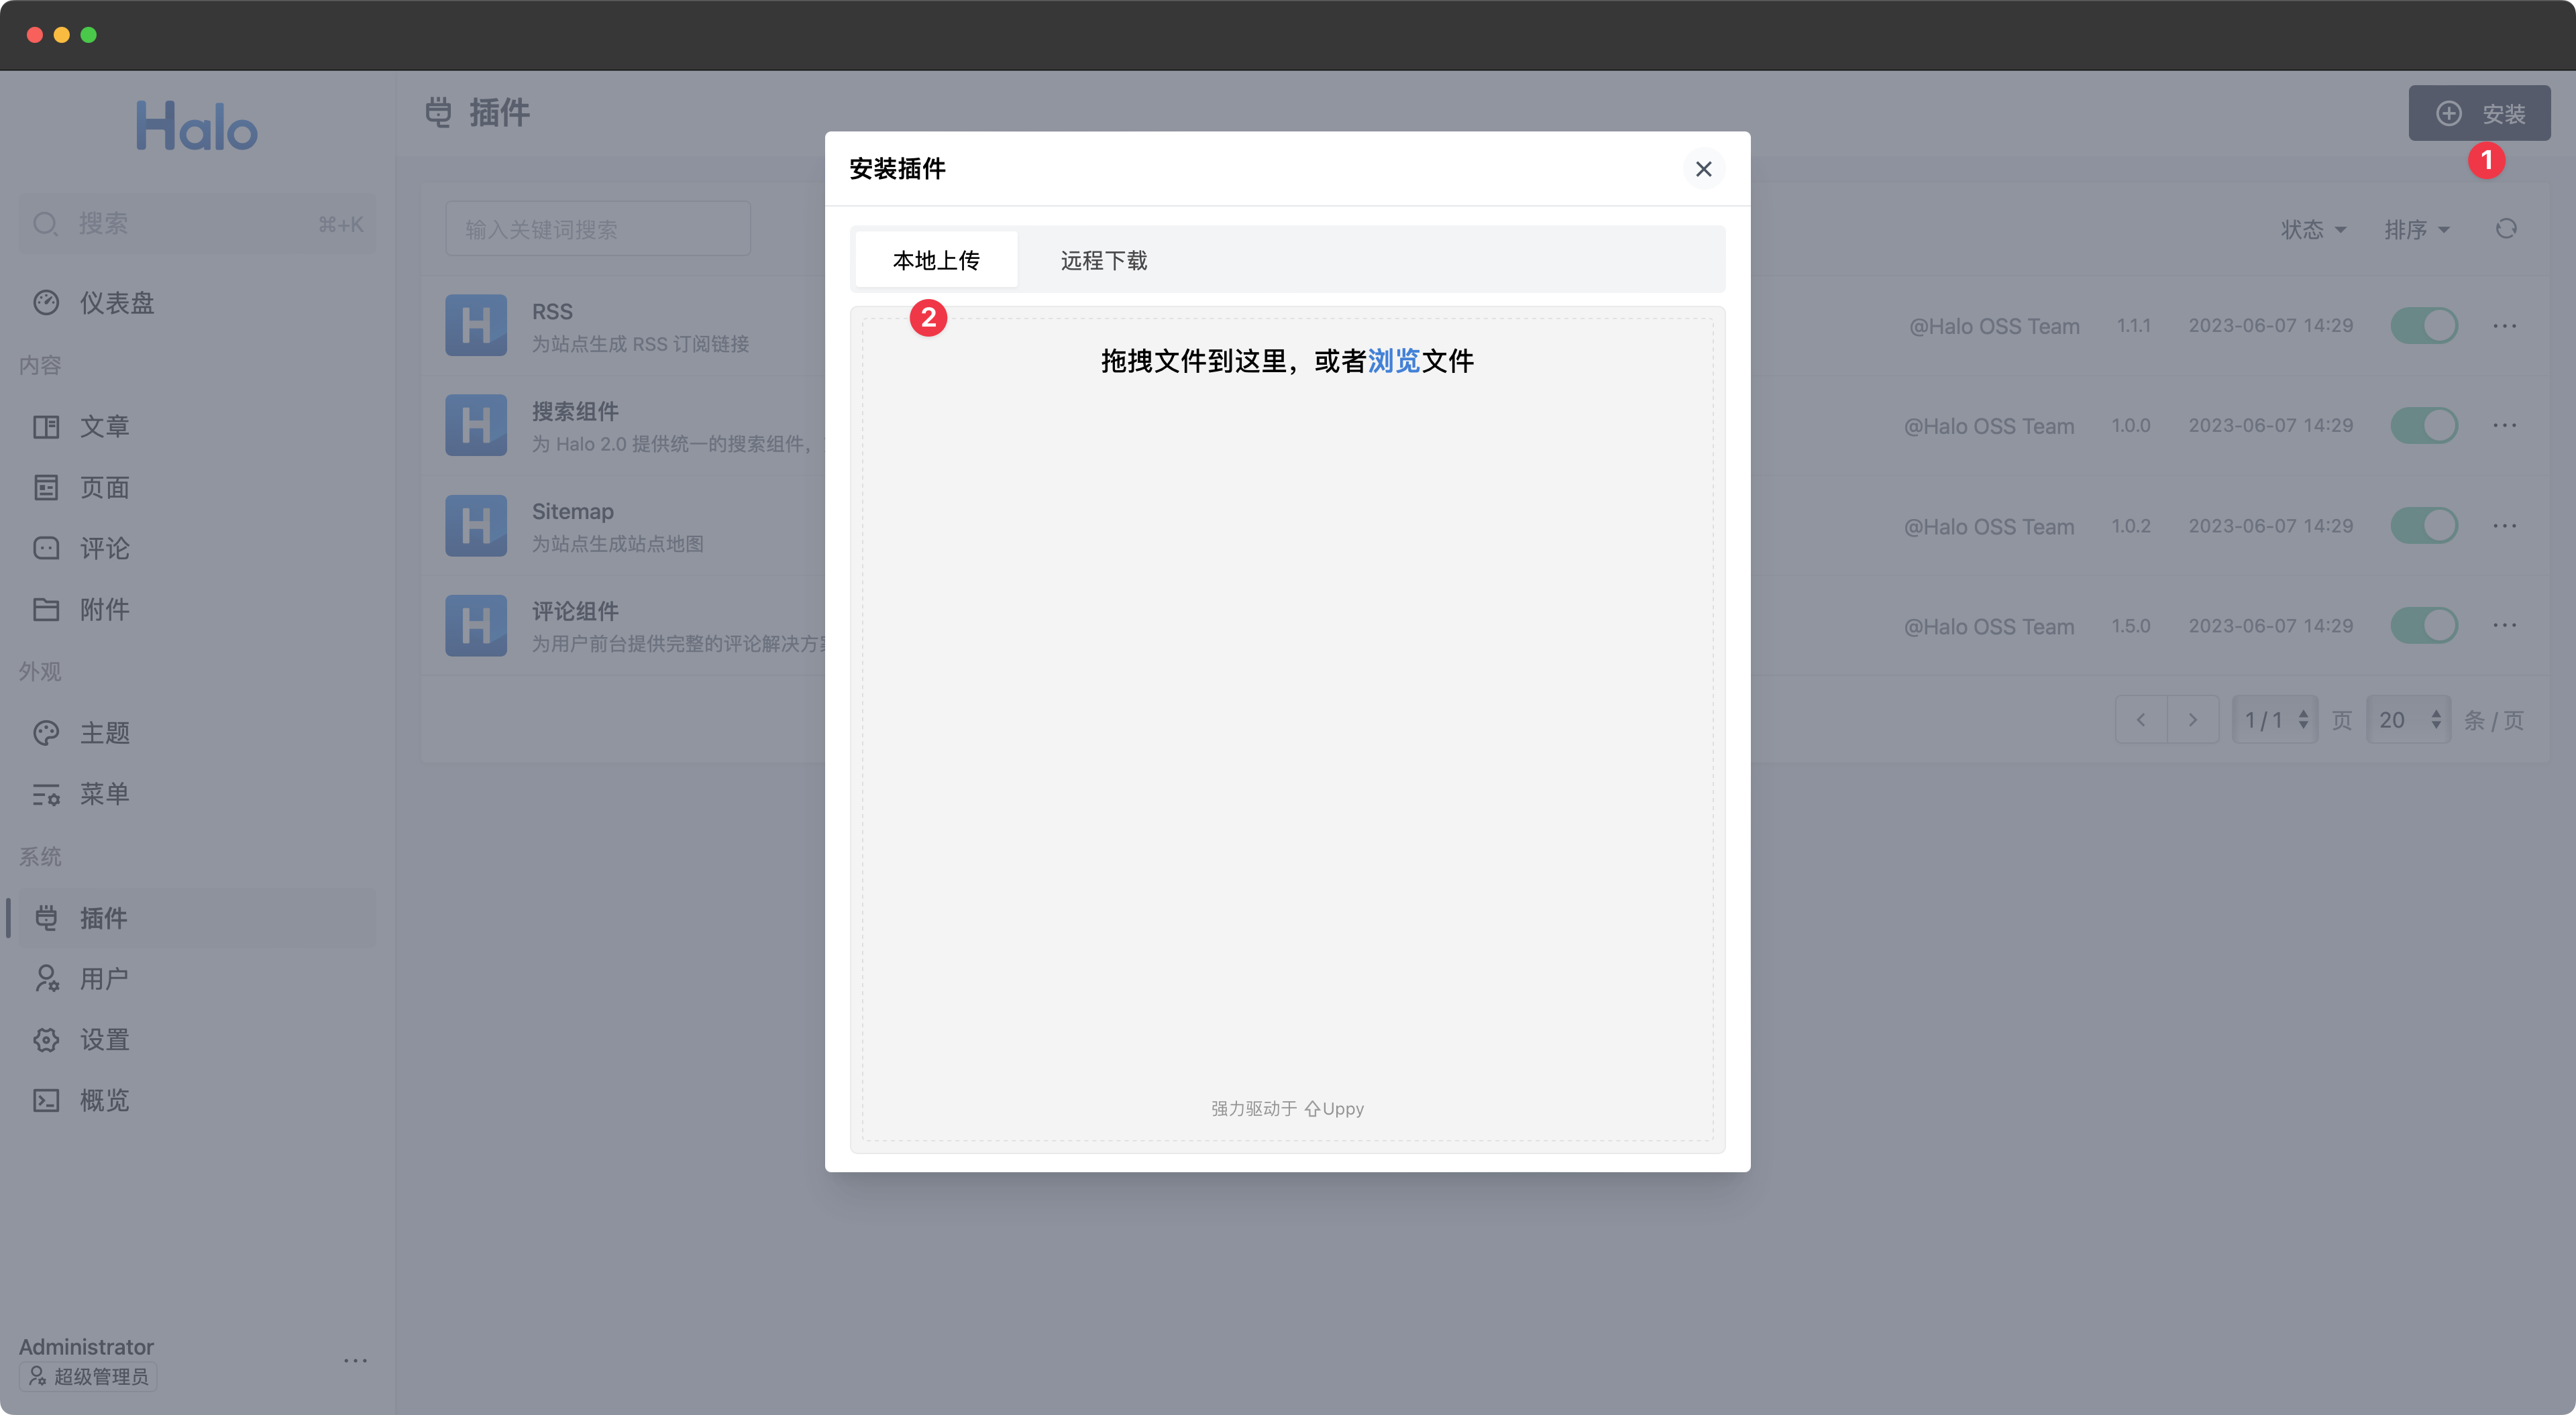This screenshot has width=2576, height=1415.
Task: Expand the 状态 status filter dropdown
Action: click(x=2312, y=230)
